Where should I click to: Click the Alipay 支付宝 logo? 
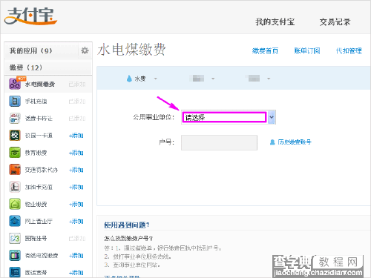pos(30,16)
